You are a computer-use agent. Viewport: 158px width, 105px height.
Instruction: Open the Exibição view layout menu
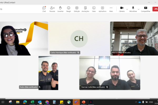point(77,9)
